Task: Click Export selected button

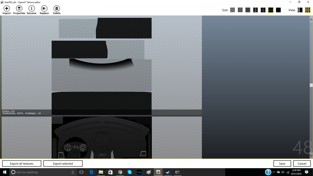Action: (63, 163)
